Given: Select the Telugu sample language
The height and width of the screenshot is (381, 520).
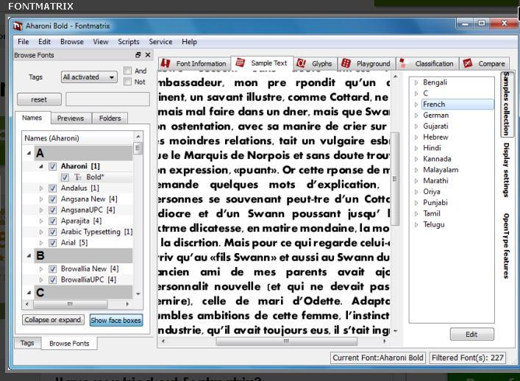Looking at the screenshot, I should 433,224.
